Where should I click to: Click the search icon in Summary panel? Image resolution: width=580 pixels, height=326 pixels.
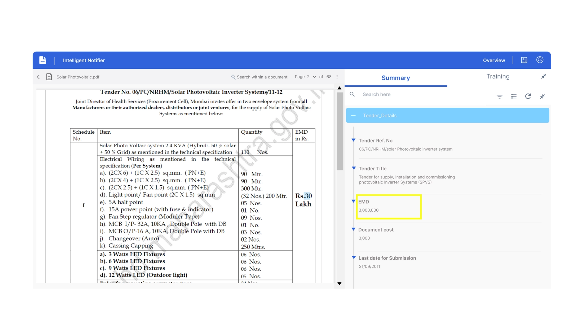point(352,94)
